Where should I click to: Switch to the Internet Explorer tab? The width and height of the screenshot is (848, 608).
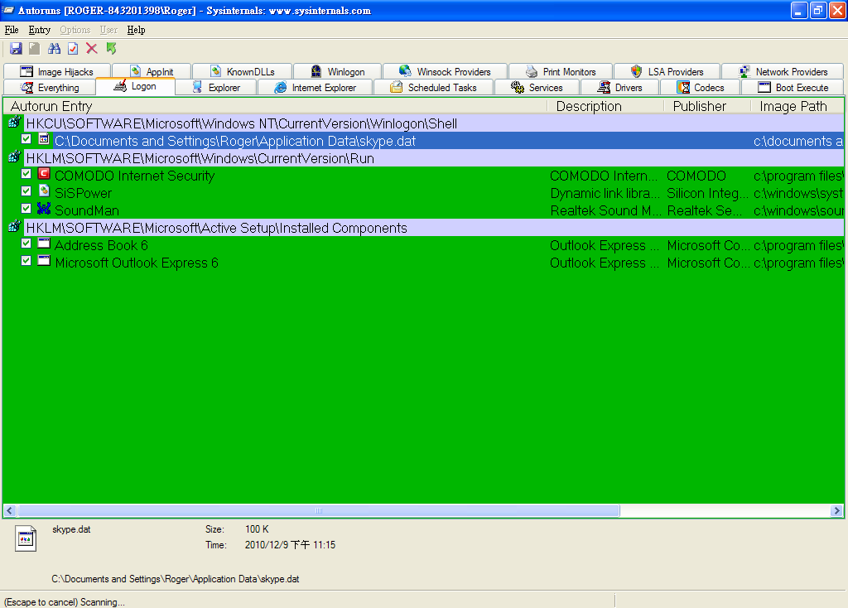316,87
